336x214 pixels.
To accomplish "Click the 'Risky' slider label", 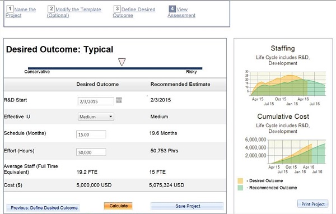I will coord(192,72).
